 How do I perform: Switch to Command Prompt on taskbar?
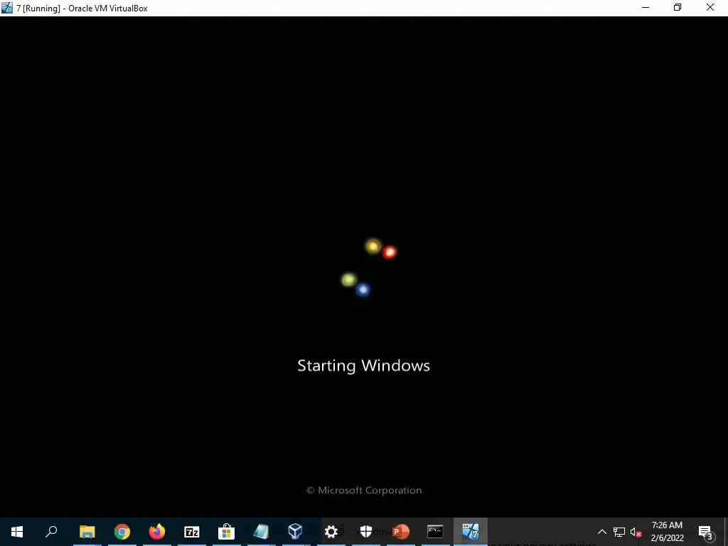point(435,532)
